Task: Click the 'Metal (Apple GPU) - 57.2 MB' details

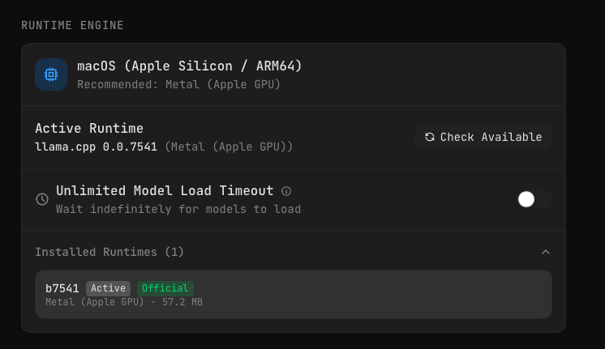Action: 124,302
